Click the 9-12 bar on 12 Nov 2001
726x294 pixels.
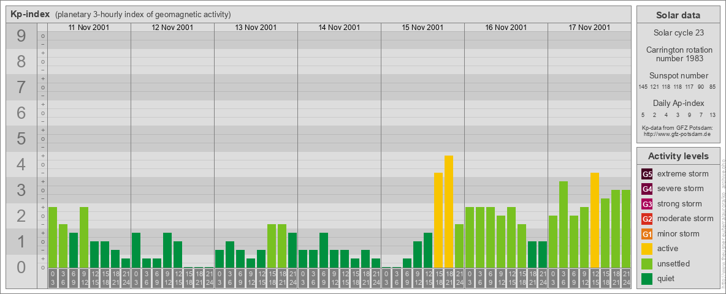coord(167,250)
